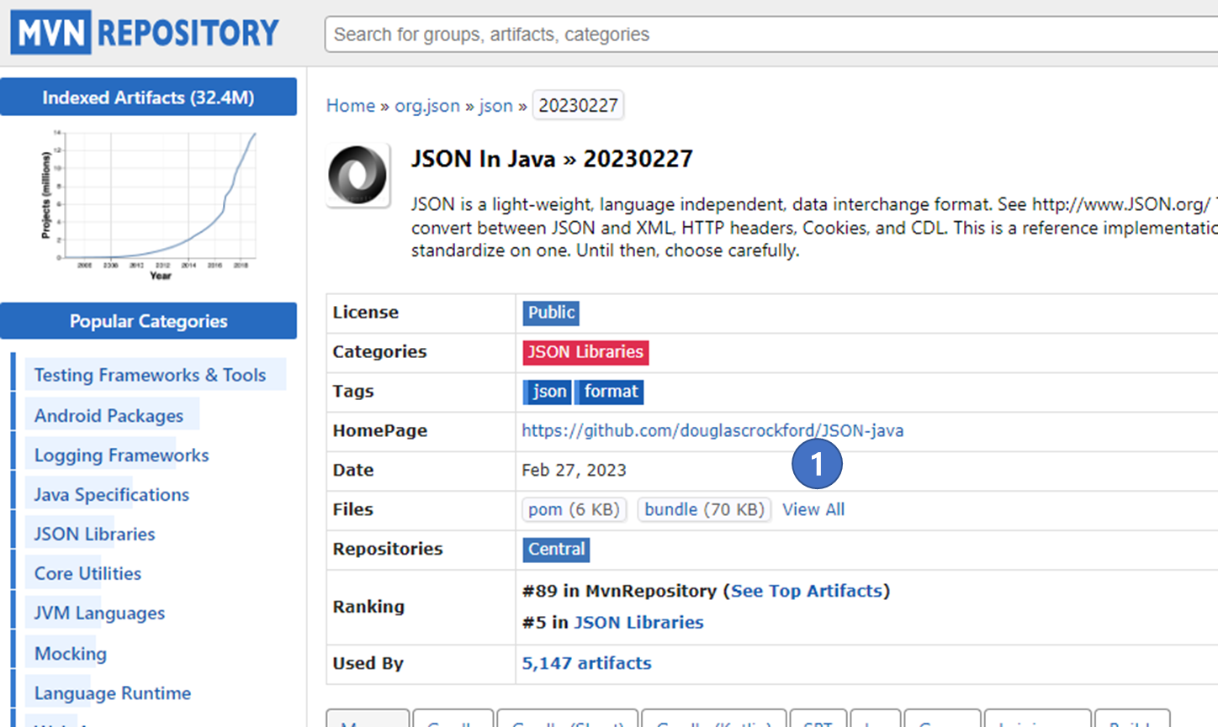1218x727 pixels.
Task: Open See Top Artifacts link
Action: tap(807, 591)
